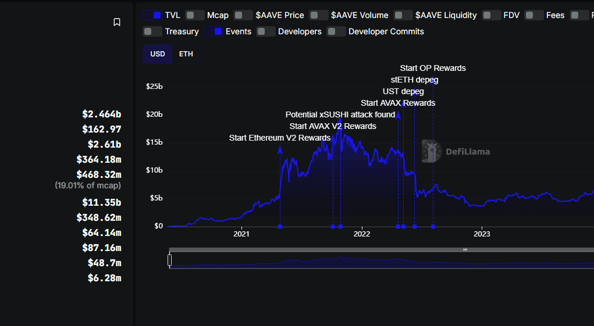This screenshot has width=594, height=326.
Task: Click the $364.18m value
Action: 99,160
